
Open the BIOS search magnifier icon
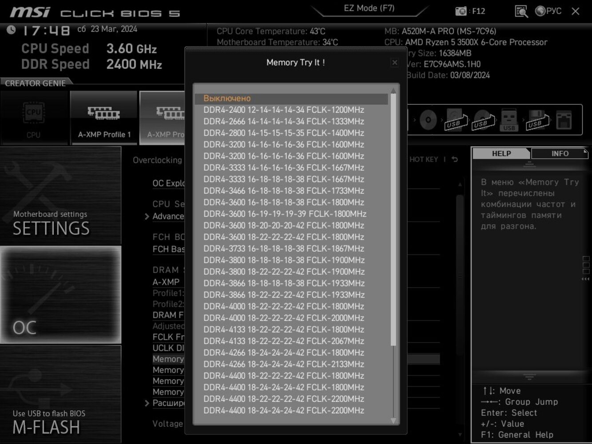click(521, 11)
